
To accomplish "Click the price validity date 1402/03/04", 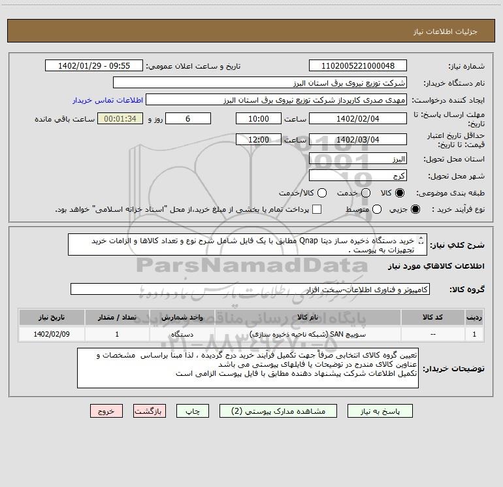I will tap(358, 139).
